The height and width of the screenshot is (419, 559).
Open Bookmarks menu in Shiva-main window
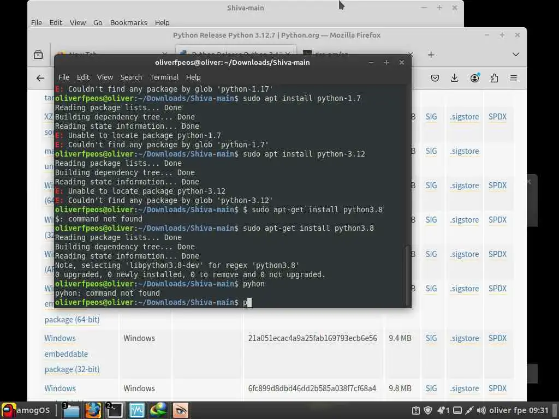point(129,22)
